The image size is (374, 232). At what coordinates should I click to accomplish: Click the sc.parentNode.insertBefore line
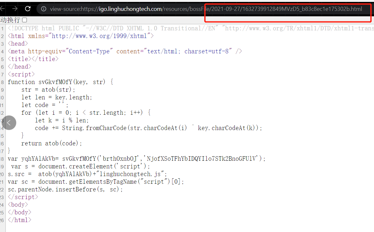click(x=65, y=189)
